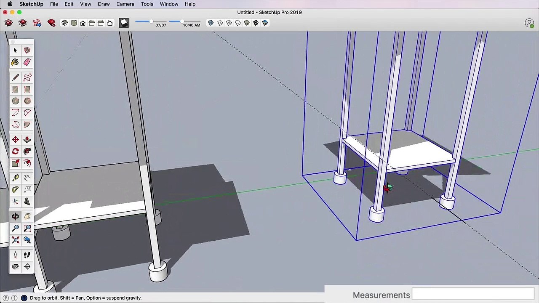Activate the Walk footprints tool
This screenshot has width=539, height=303.
pyautogui.click(x=27, y=255)
